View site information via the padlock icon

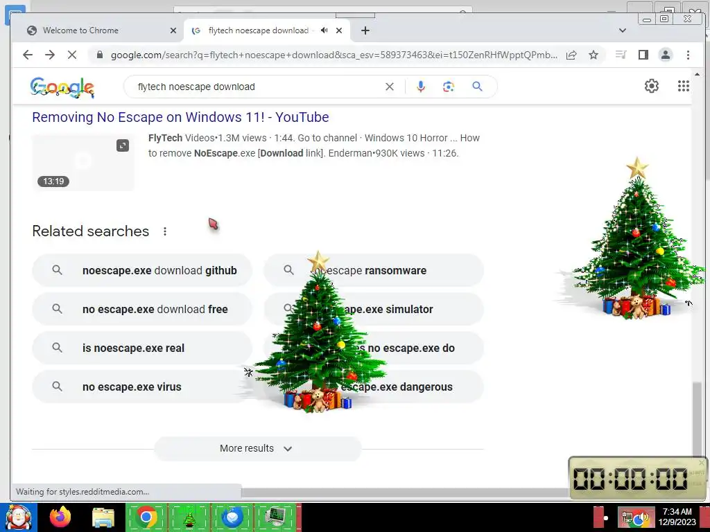(x=100, y=55)
